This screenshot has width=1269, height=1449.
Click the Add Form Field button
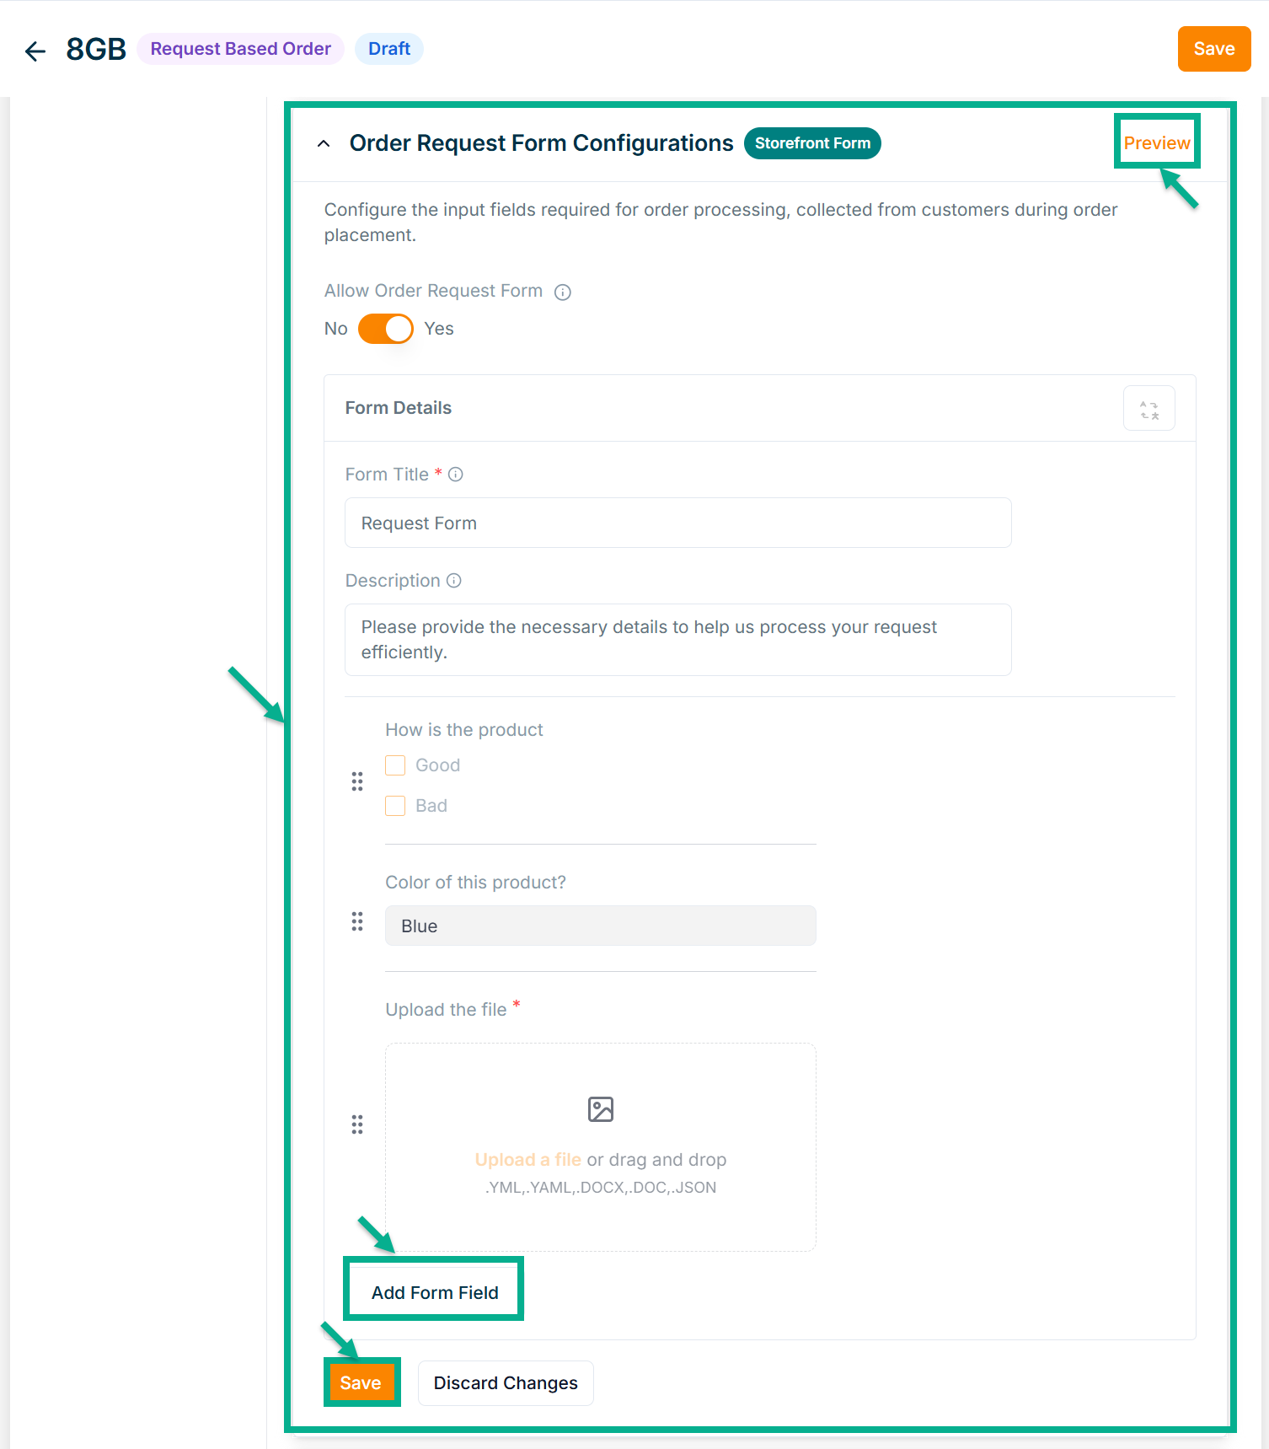[x=435, y=1292]
